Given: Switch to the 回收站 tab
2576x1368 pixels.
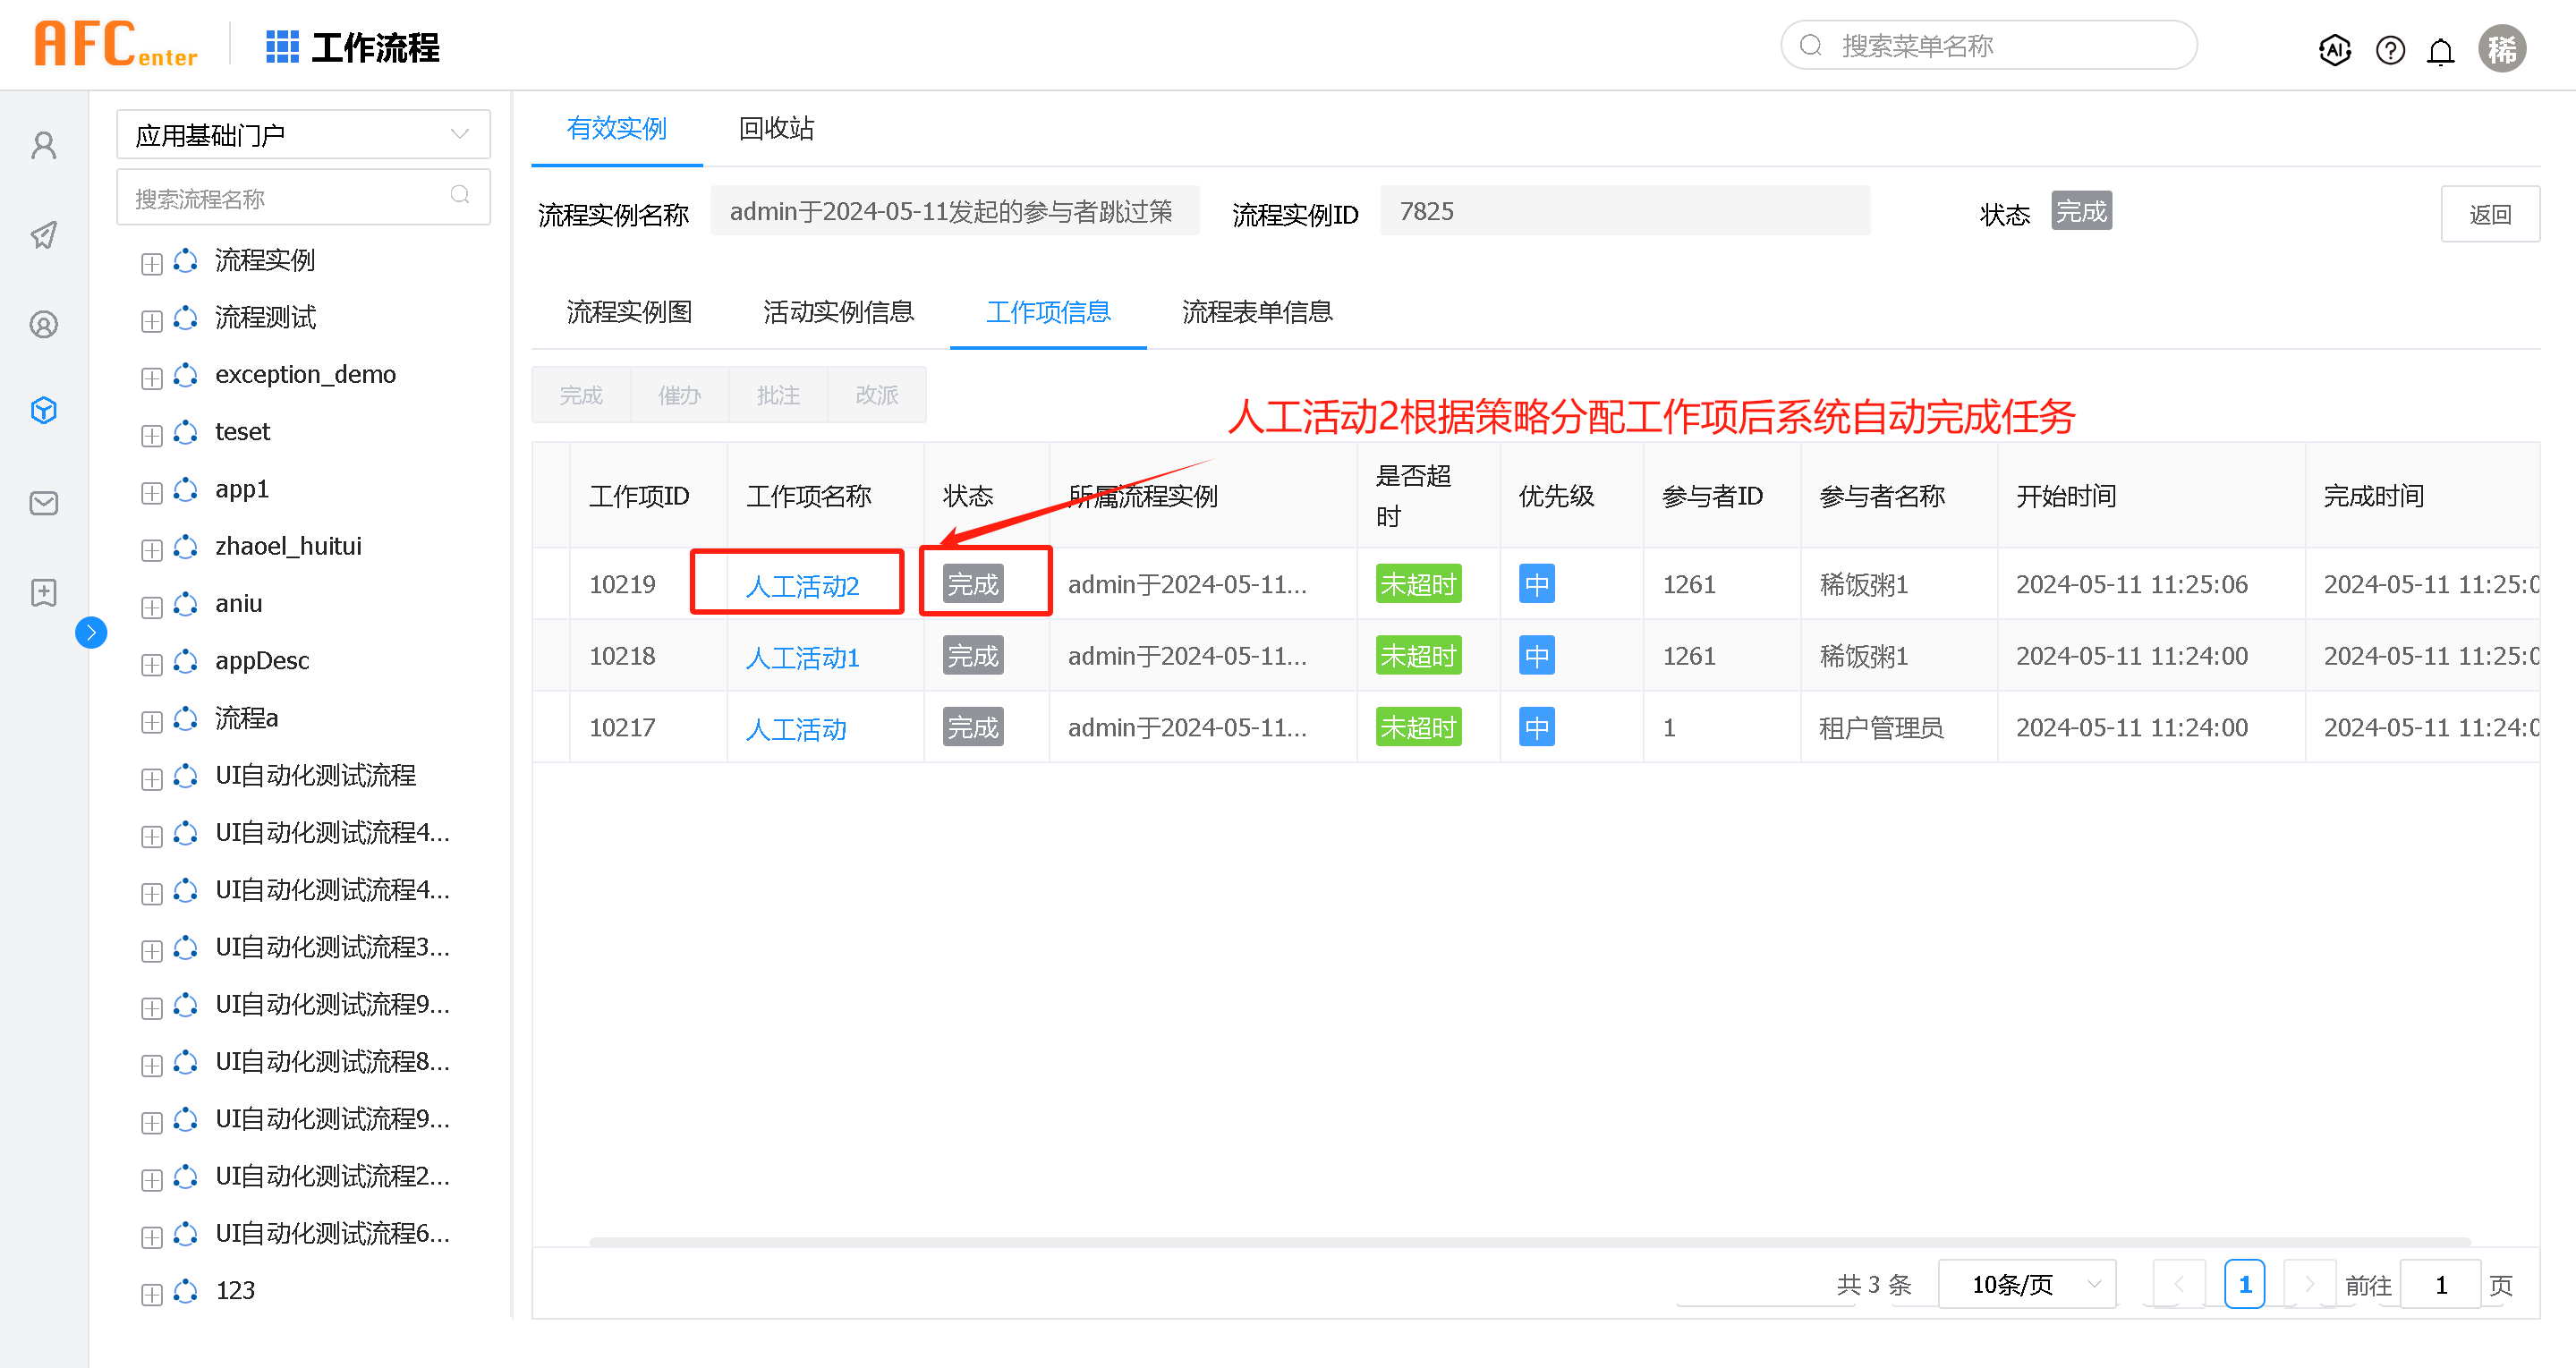Looking at the screenshot, I should 776,128.
